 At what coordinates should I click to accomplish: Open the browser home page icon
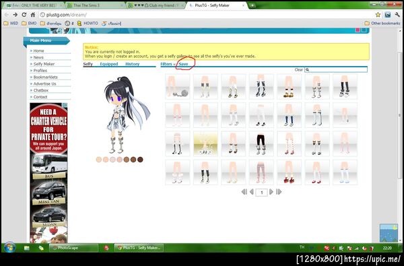click(33, 15)
